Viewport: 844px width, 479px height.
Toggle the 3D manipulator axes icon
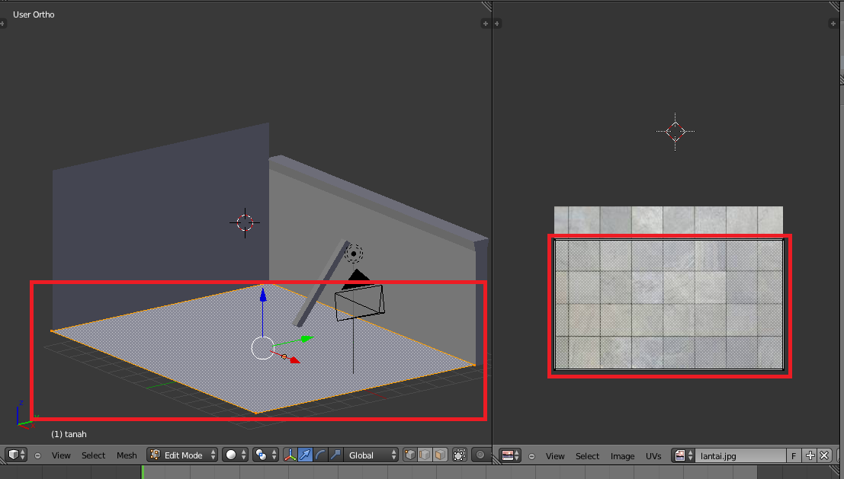(x=290, y=455)
